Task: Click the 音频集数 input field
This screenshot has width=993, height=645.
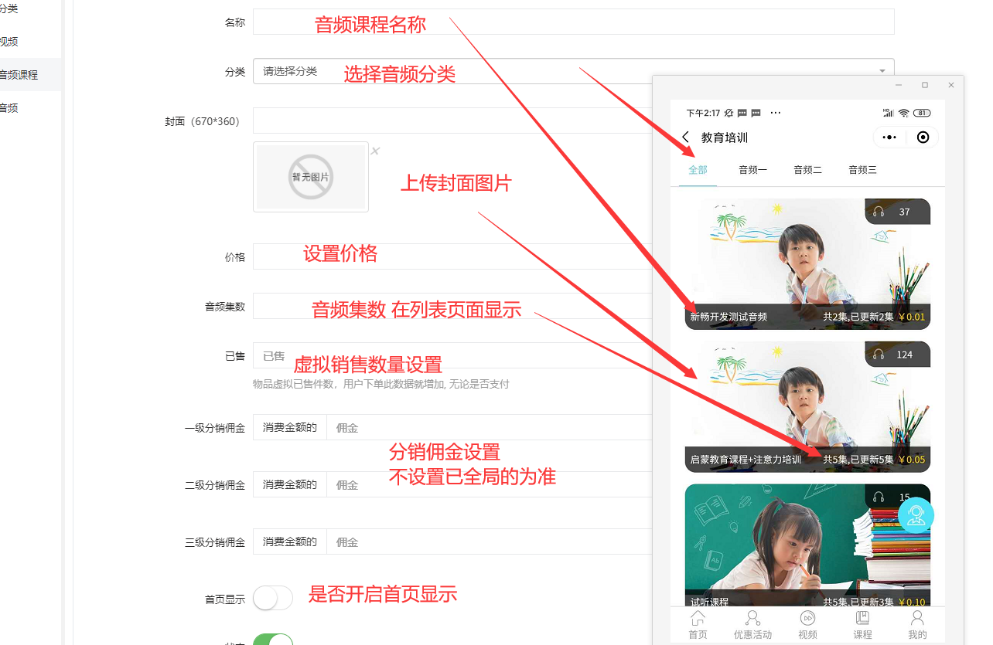Action: 452,306
